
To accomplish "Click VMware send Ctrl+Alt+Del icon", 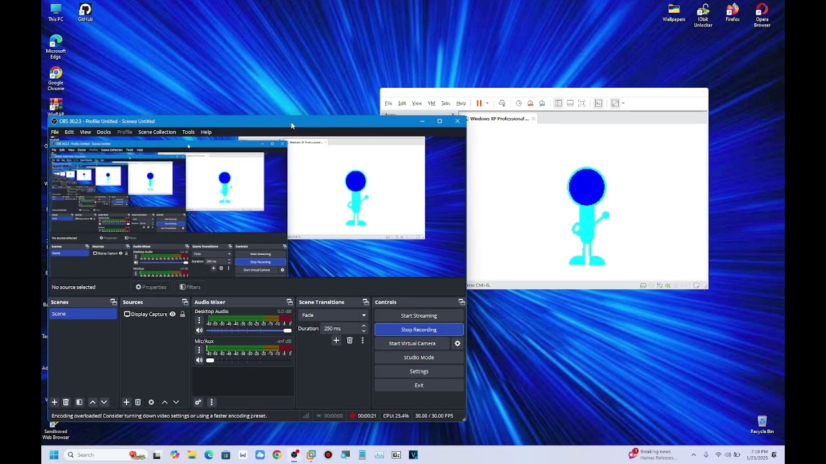I will tap(501, 103).
